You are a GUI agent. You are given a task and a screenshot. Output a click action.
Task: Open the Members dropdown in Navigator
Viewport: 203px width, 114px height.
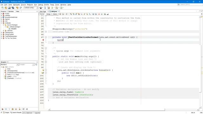click(x=10, y=65)
